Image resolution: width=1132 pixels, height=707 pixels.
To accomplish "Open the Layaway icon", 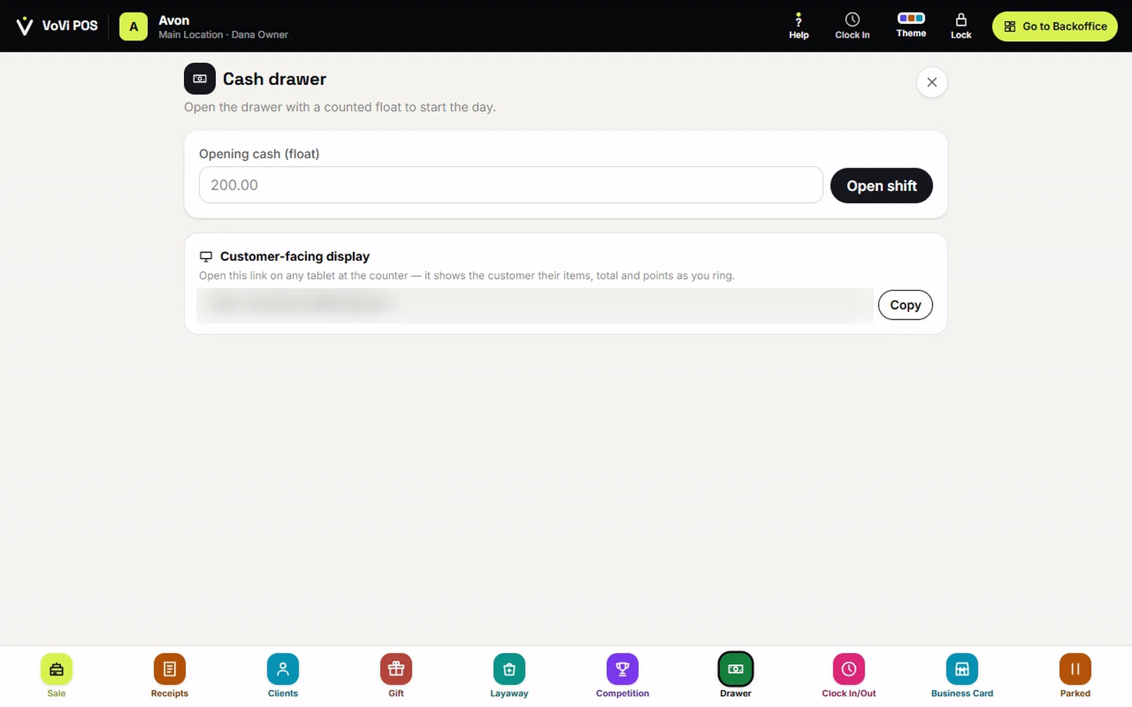I will (509, 669).
